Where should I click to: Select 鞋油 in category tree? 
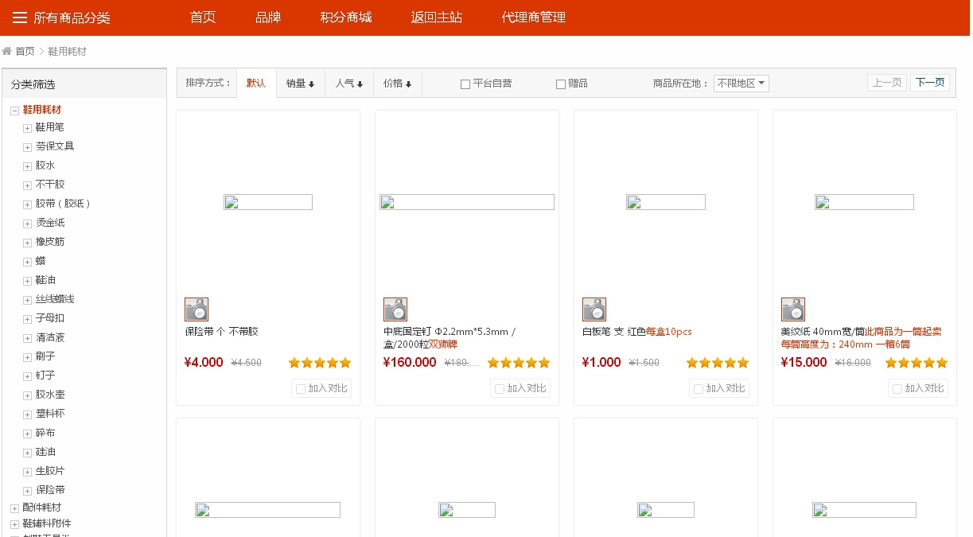[x=45, y=280]
